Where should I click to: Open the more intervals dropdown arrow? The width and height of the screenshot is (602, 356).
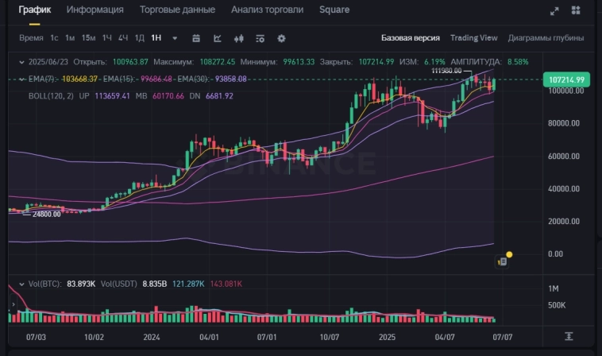click(175, 38)
